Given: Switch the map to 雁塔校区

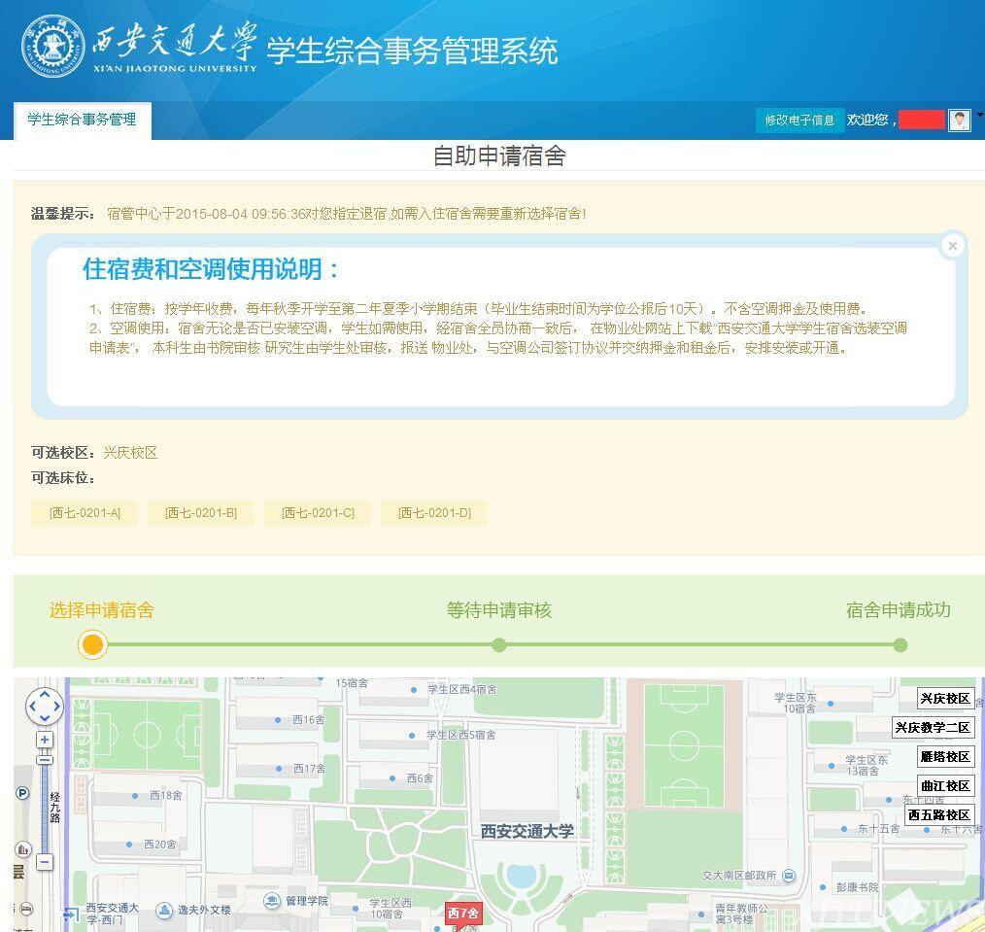Looking at the screenshot, I should (945, 756).
